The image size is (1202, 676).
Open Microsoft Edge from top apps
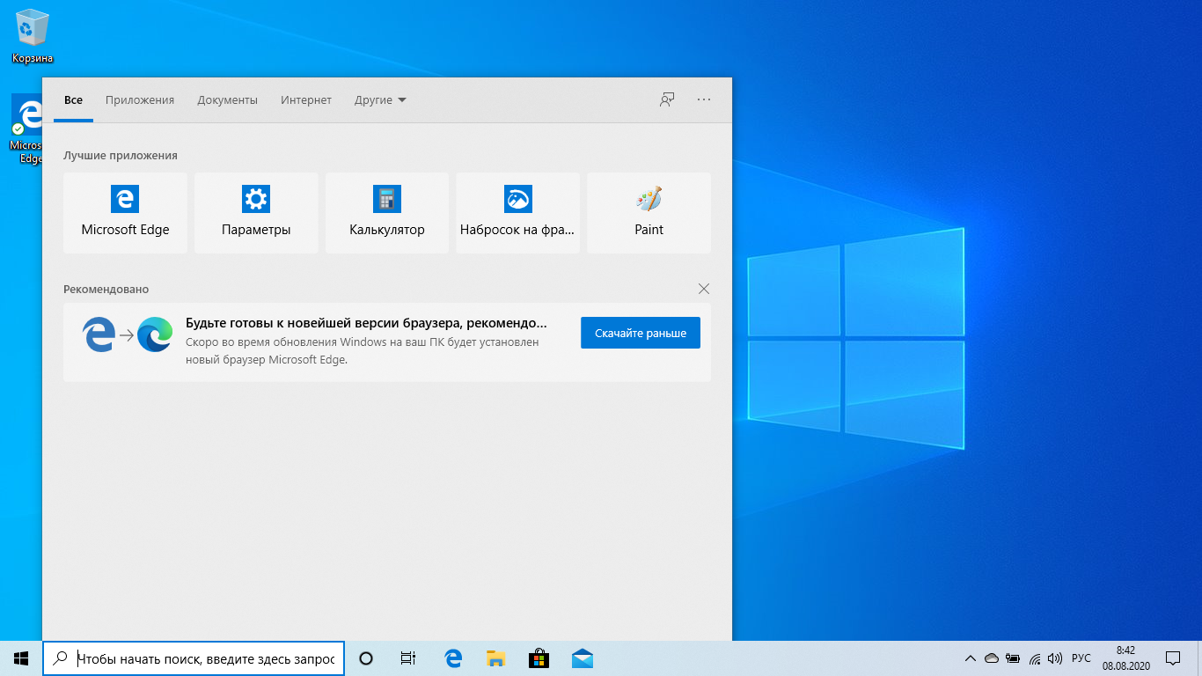[x=125, y=213]
